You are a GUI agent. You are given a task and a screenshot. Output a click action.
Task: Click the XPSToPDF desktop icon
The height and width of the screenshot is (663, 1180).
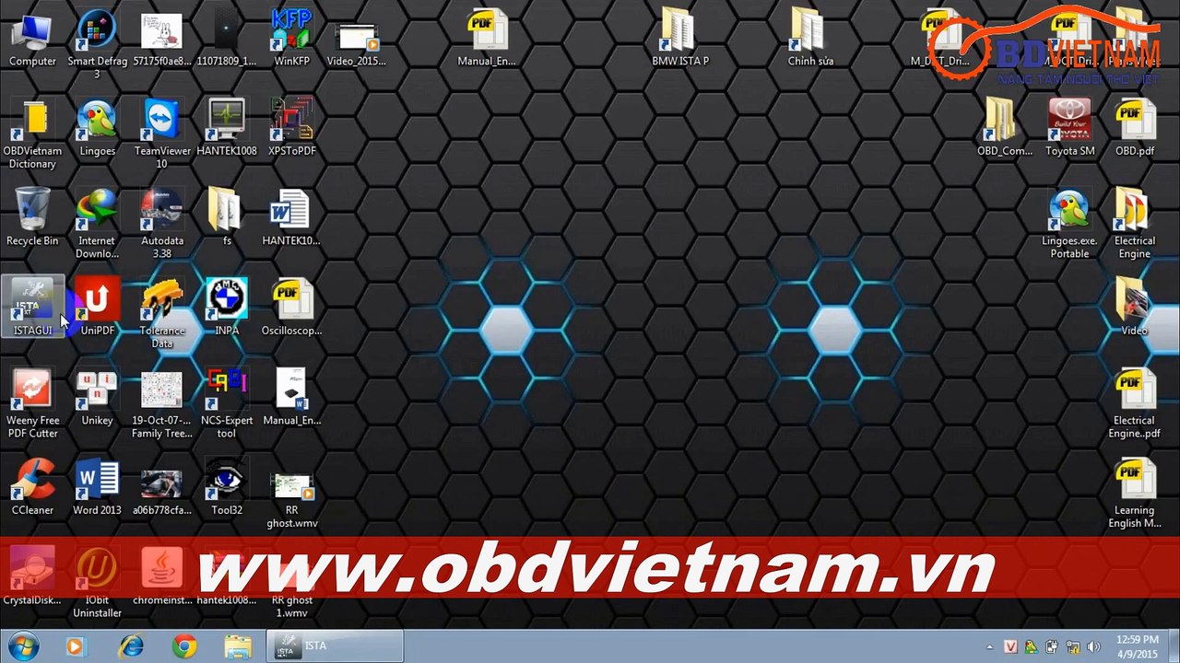[292, 127]
